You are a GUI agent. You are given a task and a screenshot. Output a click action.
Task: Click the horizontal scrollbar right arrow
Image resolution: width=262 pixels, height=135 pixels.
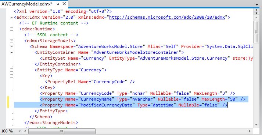coord(250,131)
